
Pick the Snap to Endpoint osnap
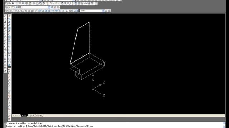[x=9, y=76]
